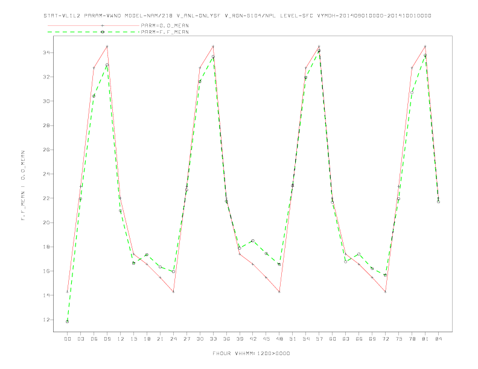
Task: Click the x-axis tick label 27
Action: coord(186,339)
